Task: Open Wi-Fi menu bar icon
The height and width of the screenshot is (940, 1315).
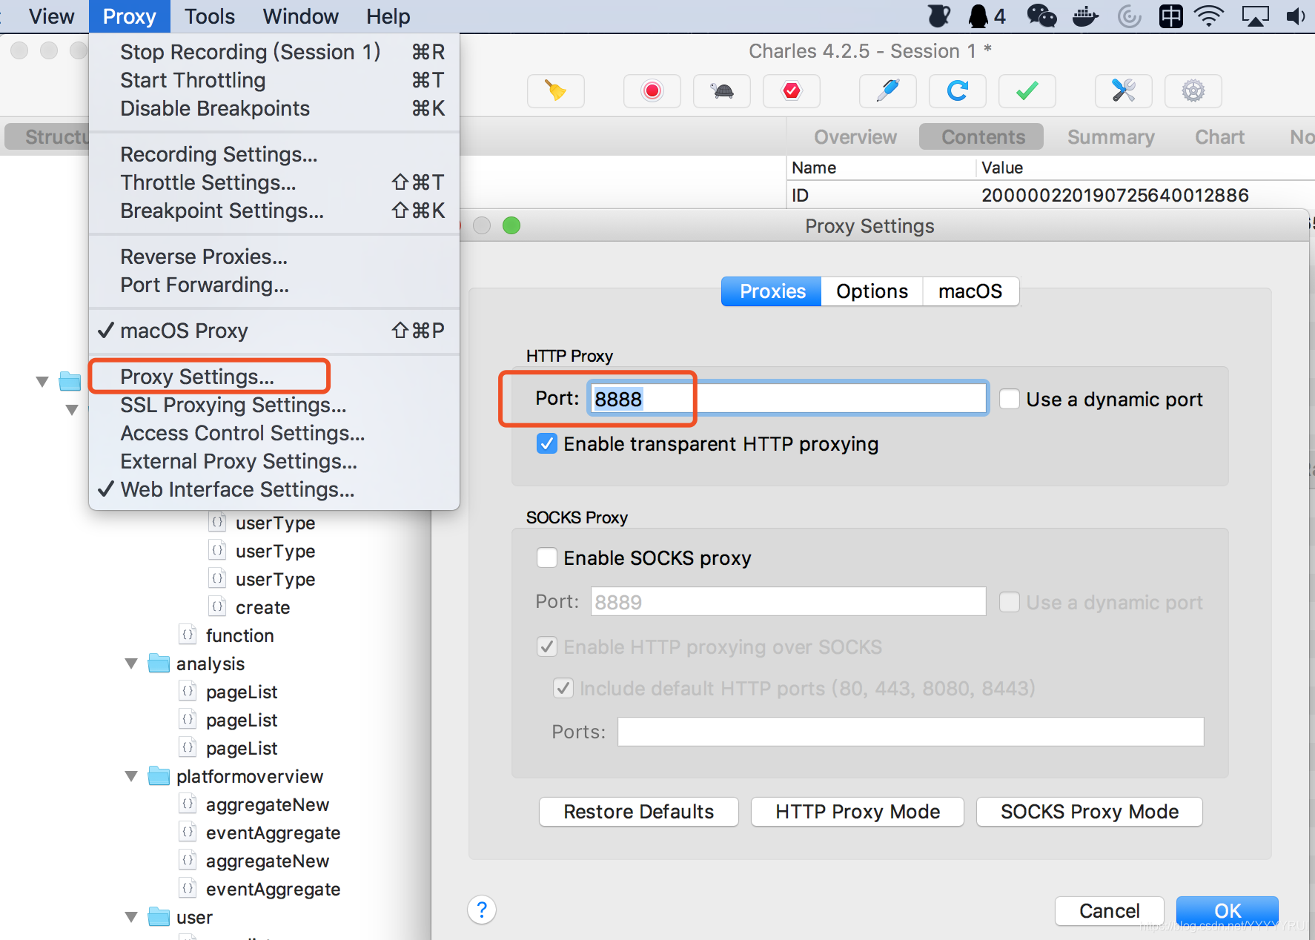Action: [x=1209, y=16]
